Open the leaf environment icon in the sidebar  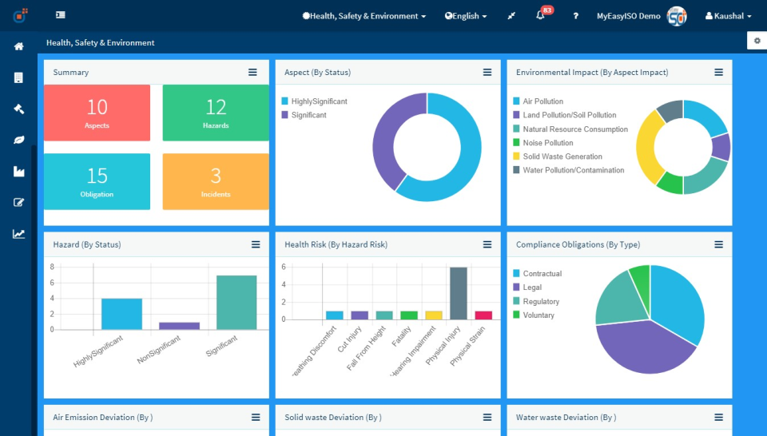click(x=18, y=140)
